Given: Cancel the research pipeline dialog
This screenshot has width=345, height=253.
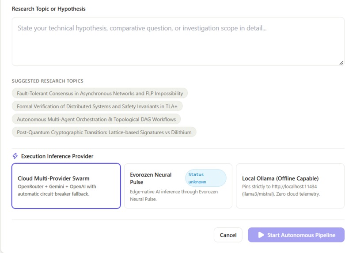Looking at the screenshot, I should pos(228,235).
